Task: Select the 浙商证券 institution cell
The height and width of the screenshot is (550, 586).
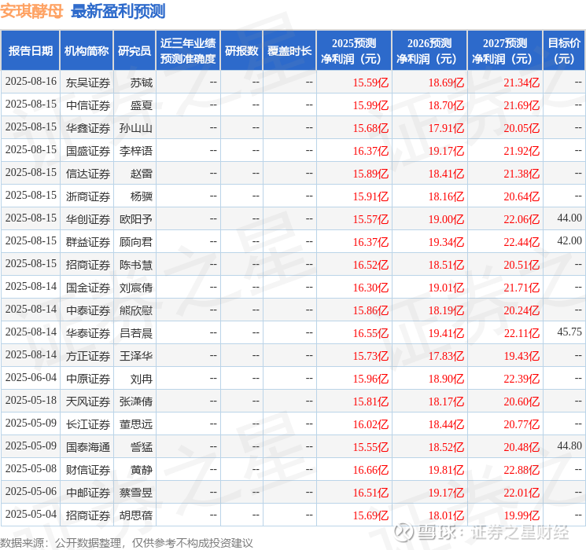Action: (x=88, y=196)
